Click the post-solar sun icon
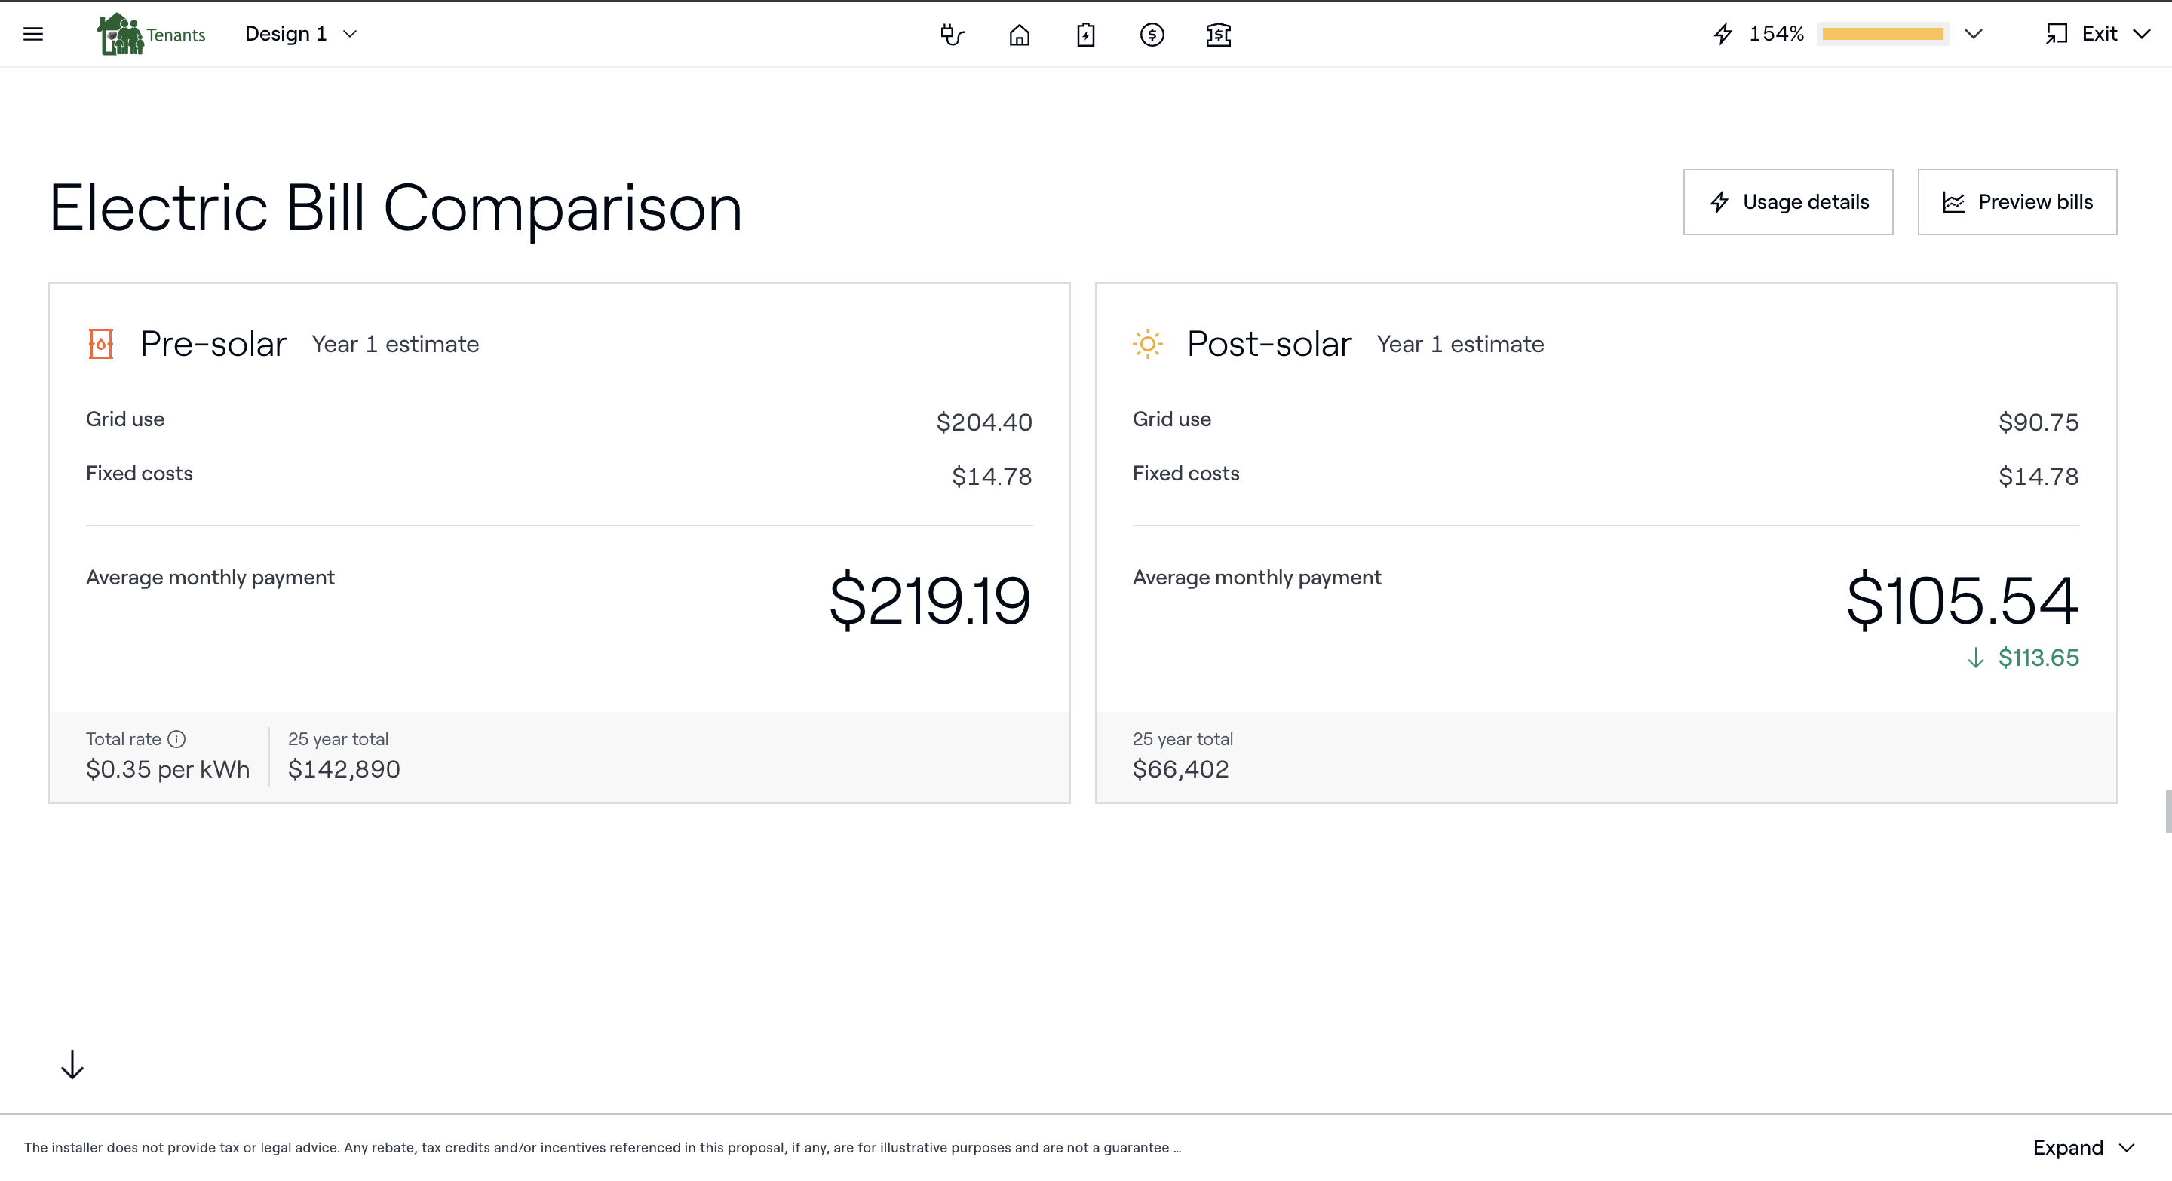 click(1149, 343)
